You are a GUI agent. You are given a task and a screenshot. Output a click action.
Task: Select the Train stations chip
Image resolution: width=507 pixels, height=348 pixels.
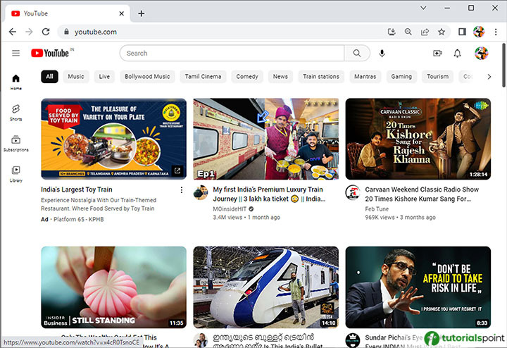tap(321, 77)
